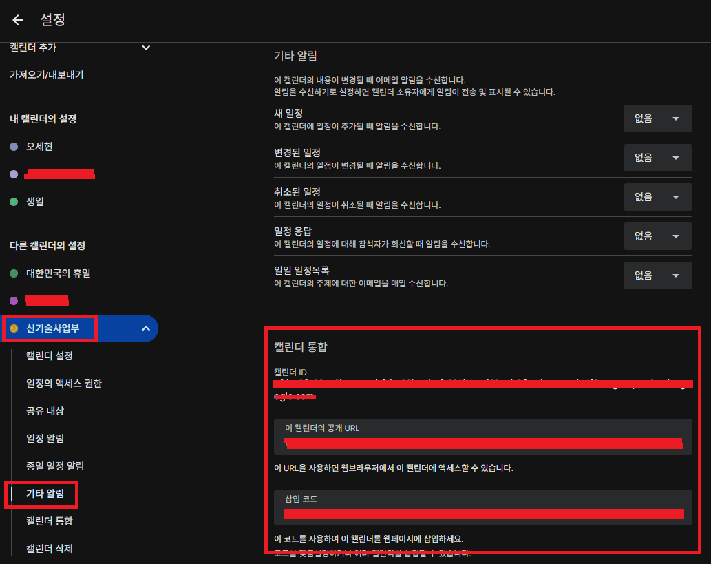Click the yellow dot beside 신기술사업부
711x564 pixels.
pyautogui.click(x=14, y=328)
